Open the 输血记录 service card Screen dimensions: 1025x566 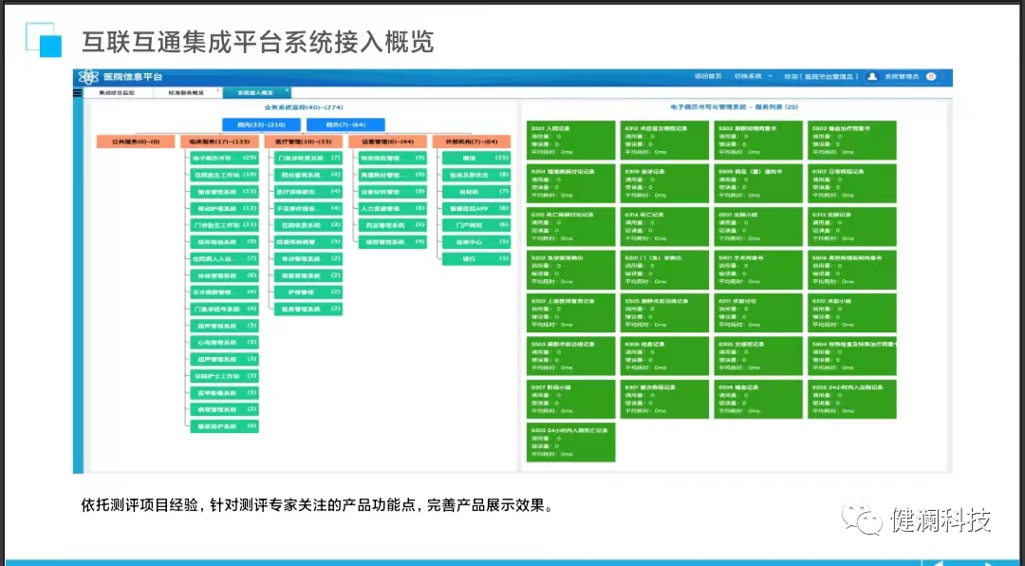click(758, 399)
